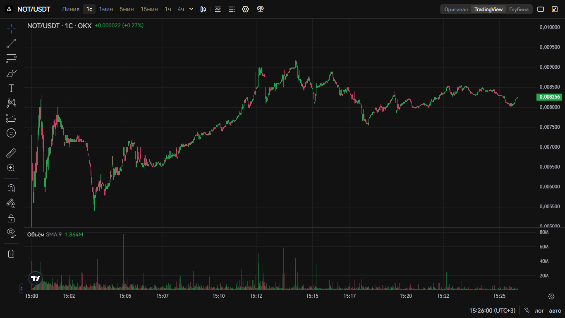Click the +0,000022 (+0.27%) change value
Screen dimensions: 565x318
119,25
